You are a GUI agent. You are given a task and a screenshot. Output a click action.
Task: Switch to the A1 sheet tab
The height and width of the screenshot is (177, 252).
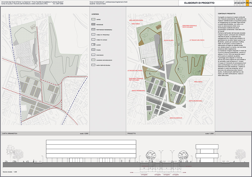coord(235,3)
